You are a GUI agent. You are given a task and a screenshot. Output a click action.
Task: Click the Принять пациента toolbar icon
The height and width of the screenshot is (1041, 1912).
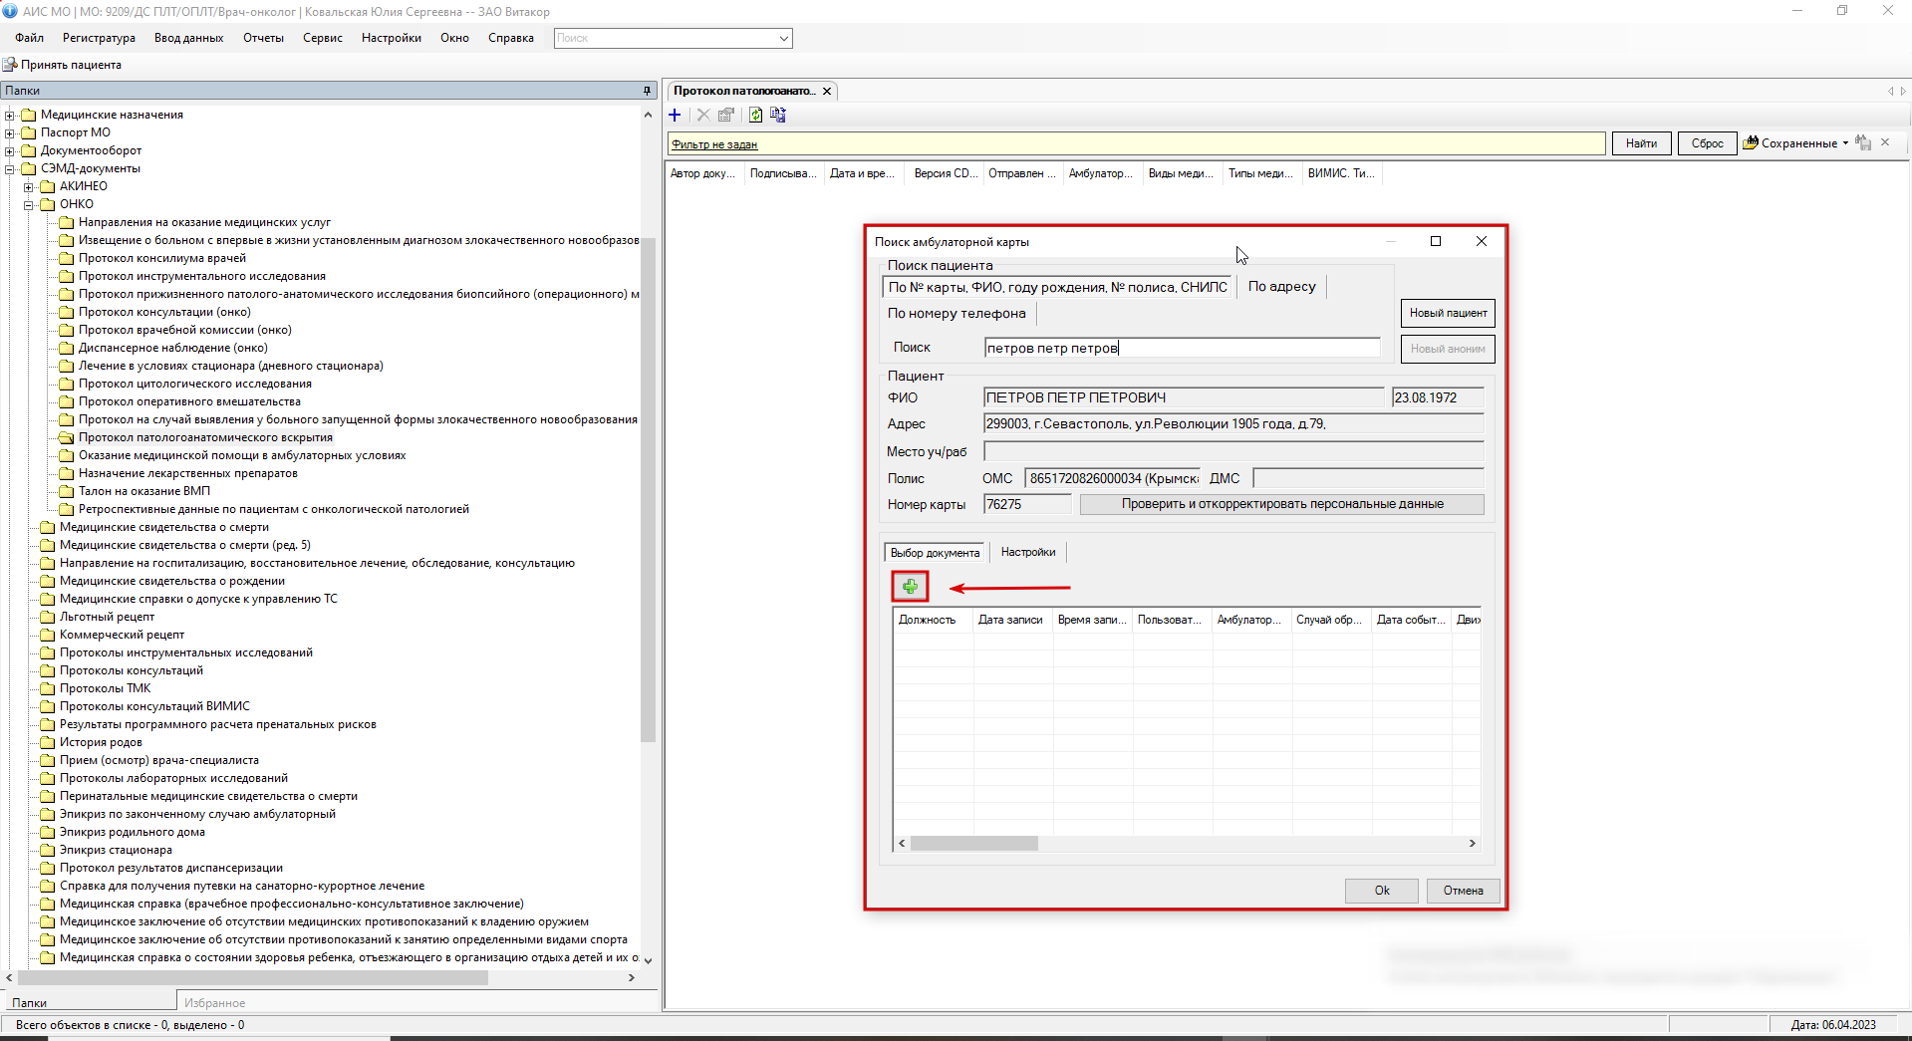point(10,65)
